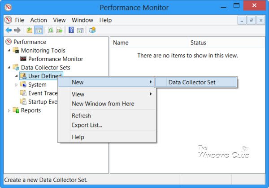Collapse the Data Collector Sets node
269x188 pixels.
pos(9,68)
